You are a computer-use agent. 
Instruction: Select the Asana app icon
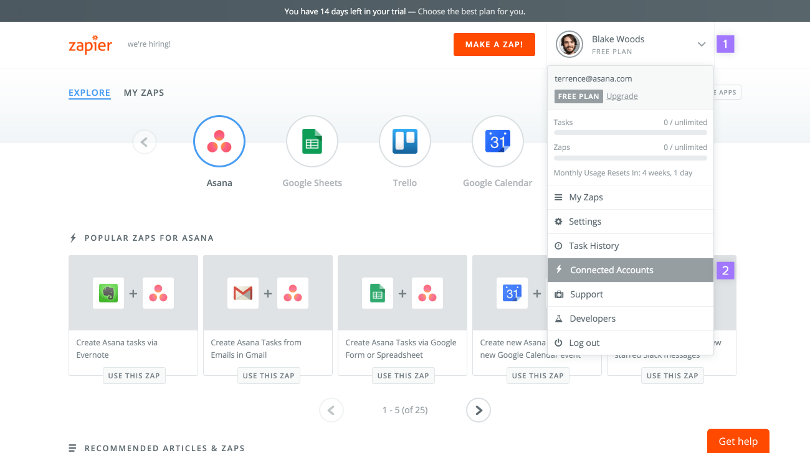(219, 141)
